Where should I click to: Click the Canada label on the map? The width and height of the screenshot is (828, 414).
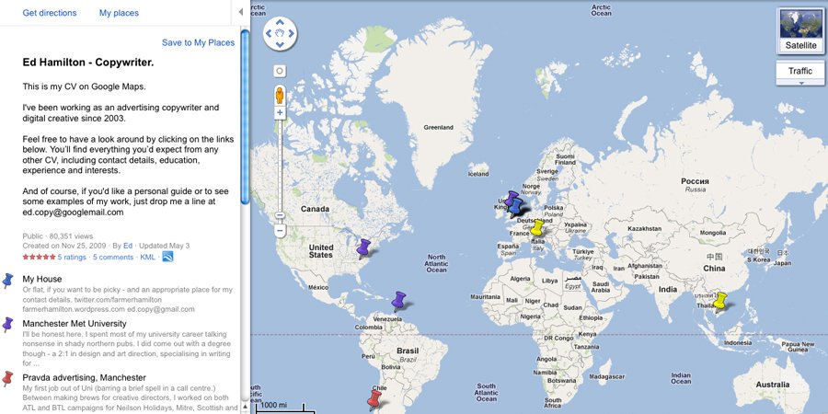coord(315,209)
